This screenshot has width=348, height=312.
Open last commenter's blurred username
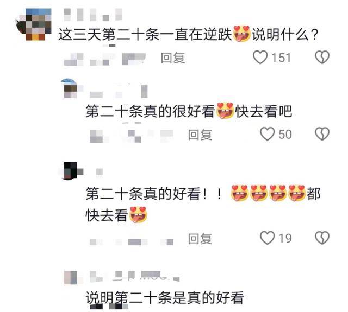pos(135,276)
